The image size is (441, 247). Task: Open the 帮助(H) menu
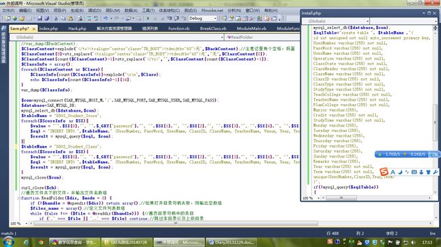click(271, 10)
